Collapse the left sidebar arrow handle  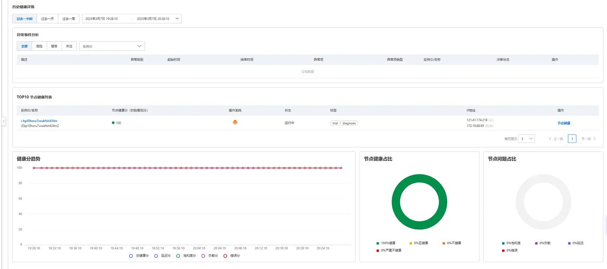[x=3, y=122]
